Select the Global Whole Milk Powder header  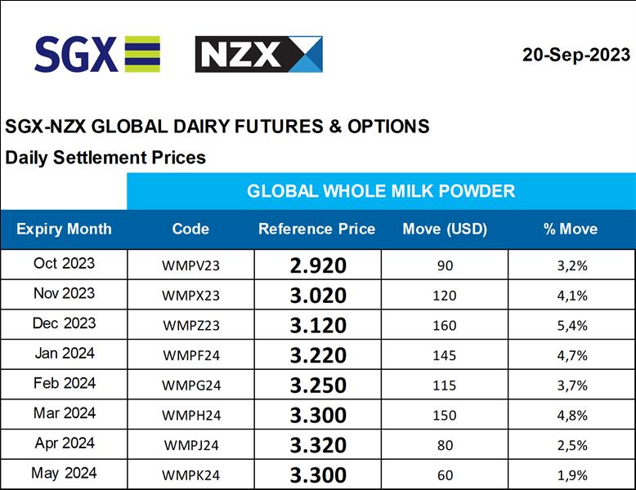click(x=381, y=191)
